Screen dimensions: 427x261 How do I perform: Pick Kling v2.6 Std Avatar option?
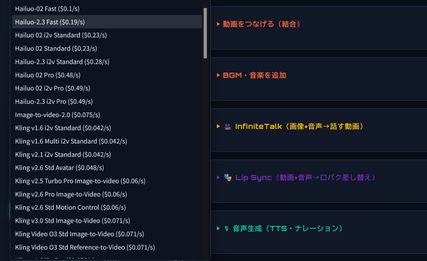[x=60, y=168]
